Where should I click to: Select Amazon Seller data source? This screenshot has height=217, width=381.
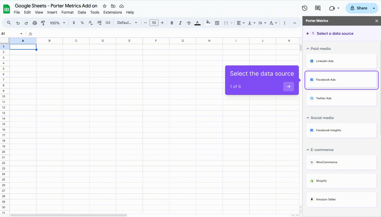(341, 200)
